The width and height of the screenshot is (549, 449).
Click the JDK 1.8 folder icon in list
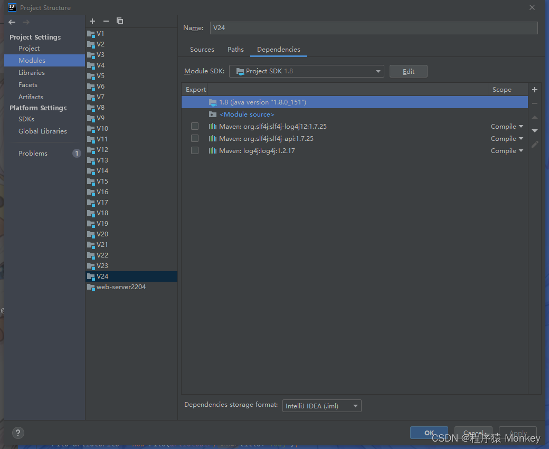point(213,102)
